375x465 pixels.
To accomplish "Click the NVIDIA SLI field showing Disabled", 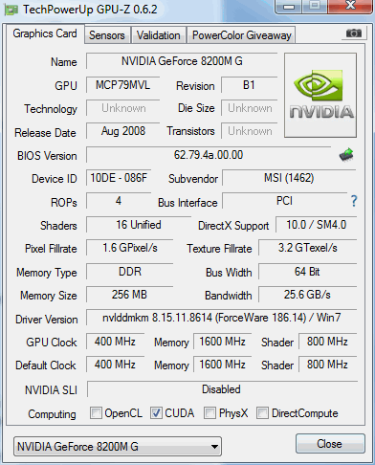I will (222, 389).
